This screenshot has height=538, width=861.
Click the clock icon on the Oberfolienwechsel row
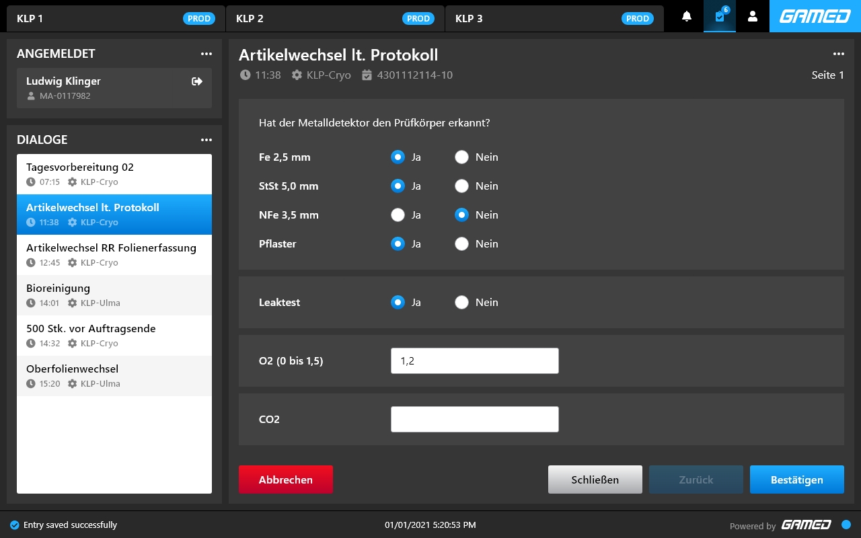pos(31,384)
